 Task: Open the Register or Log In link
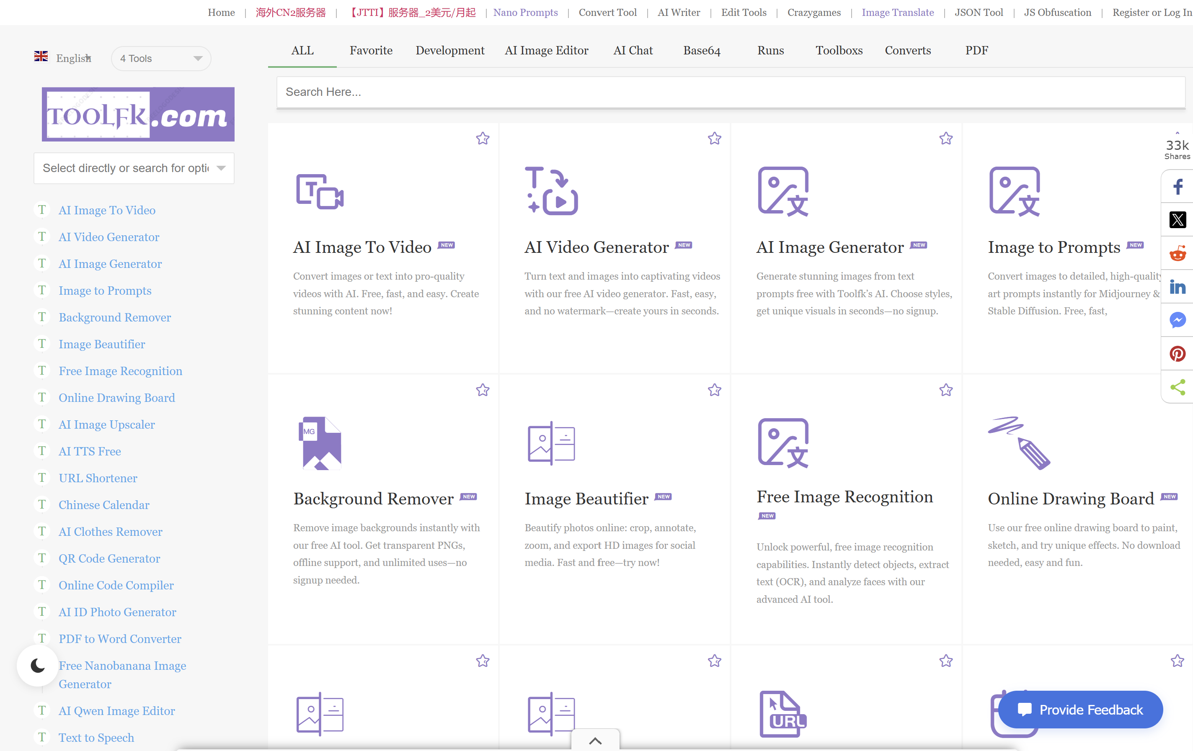click(x=1152, y=13)
